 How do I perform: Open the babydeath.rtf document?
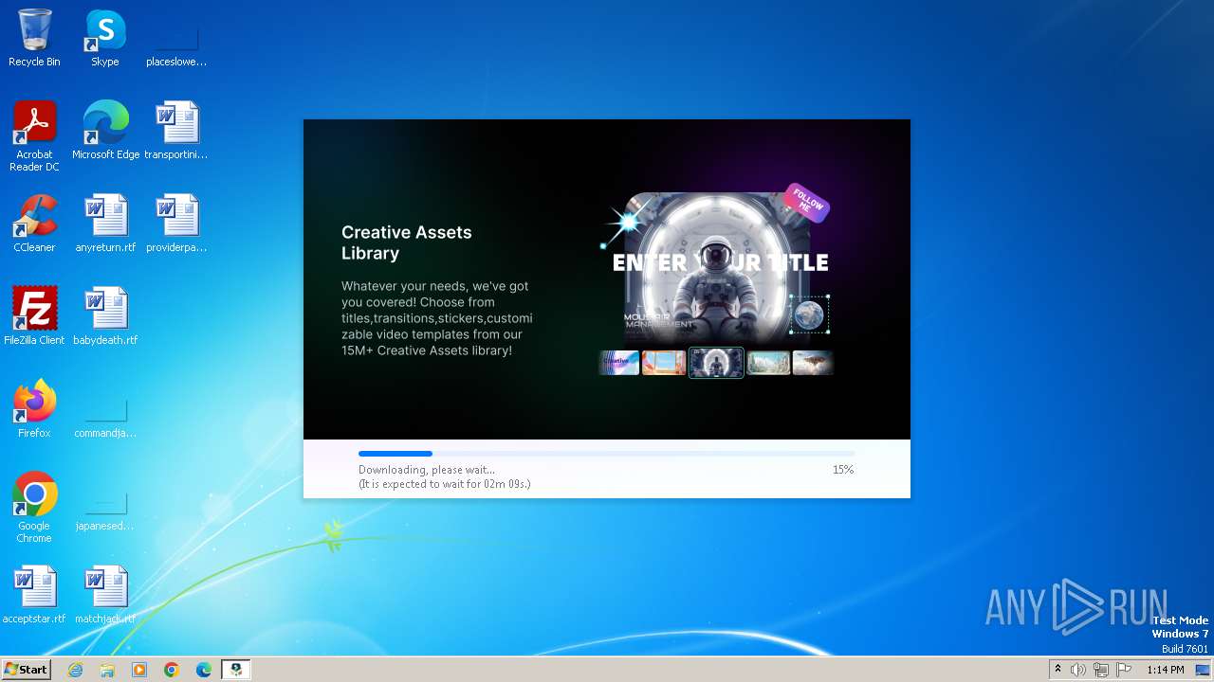(x=105, y=316)
